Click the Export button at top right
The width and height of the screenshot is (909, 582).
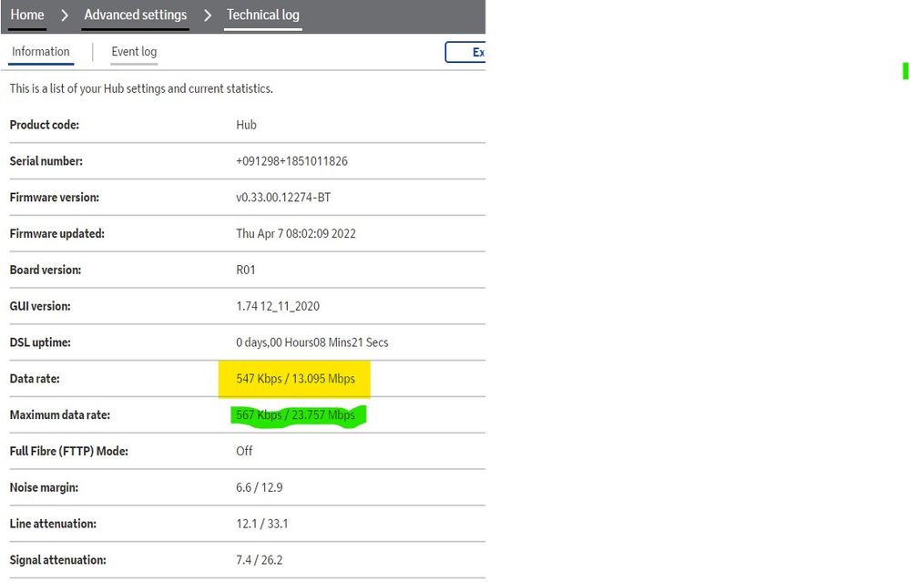(469, 52)
